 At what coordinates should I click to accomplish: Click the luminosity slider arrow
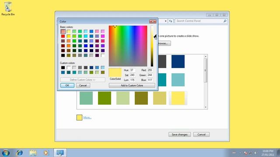click(x=155, y=37)
